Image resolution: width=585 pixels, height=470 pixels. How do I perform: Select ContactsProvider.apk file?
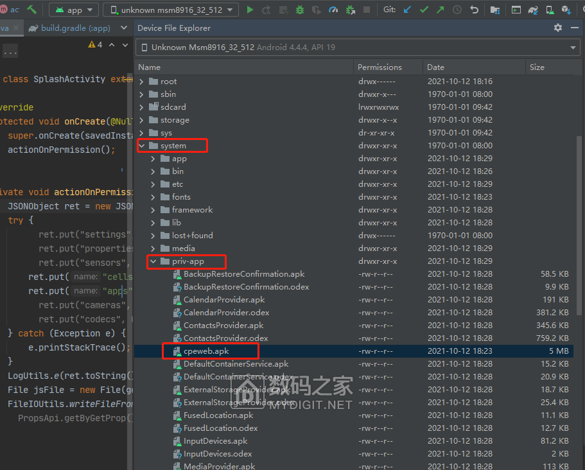click(354, 326)
